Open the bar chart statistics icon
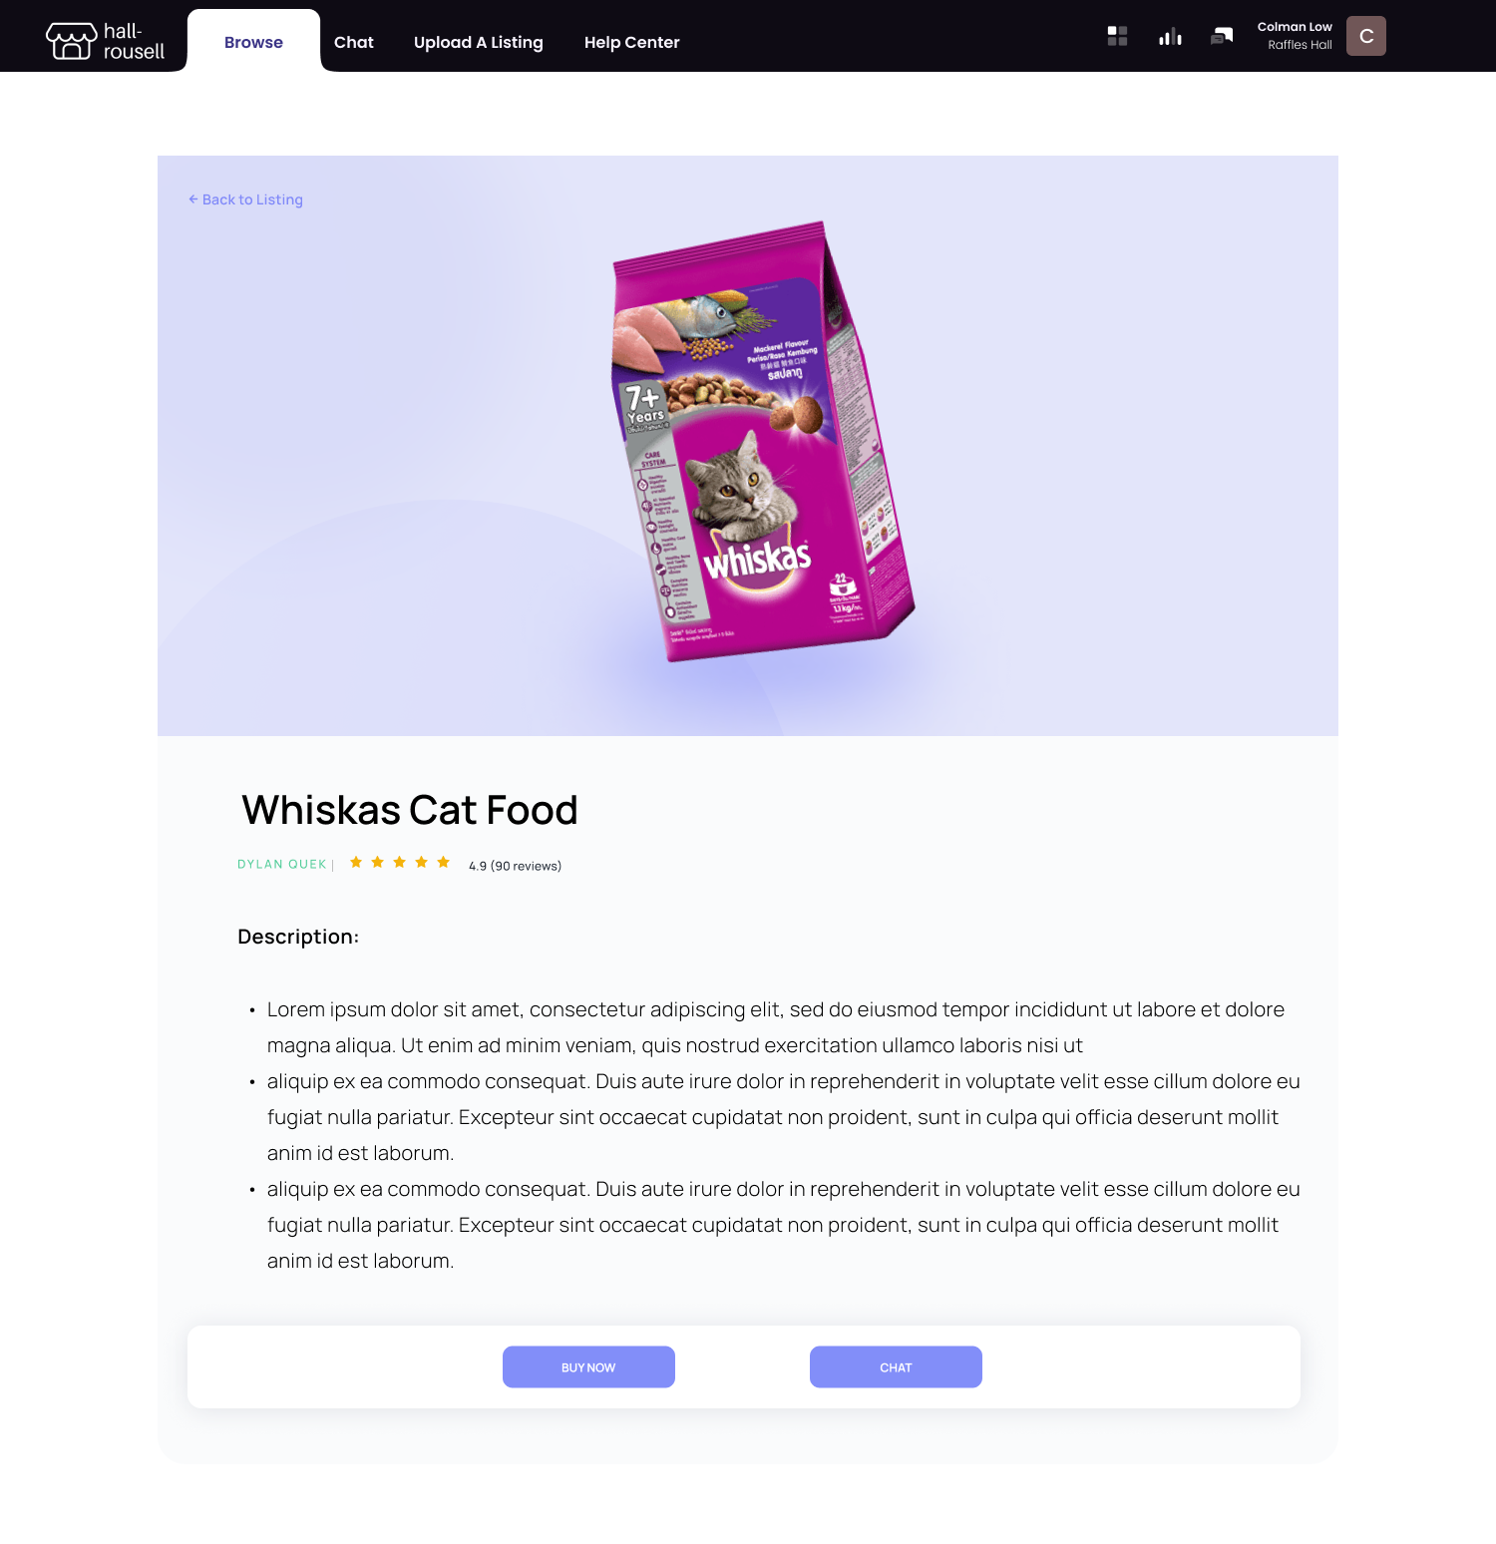 tap(1170, 37)
